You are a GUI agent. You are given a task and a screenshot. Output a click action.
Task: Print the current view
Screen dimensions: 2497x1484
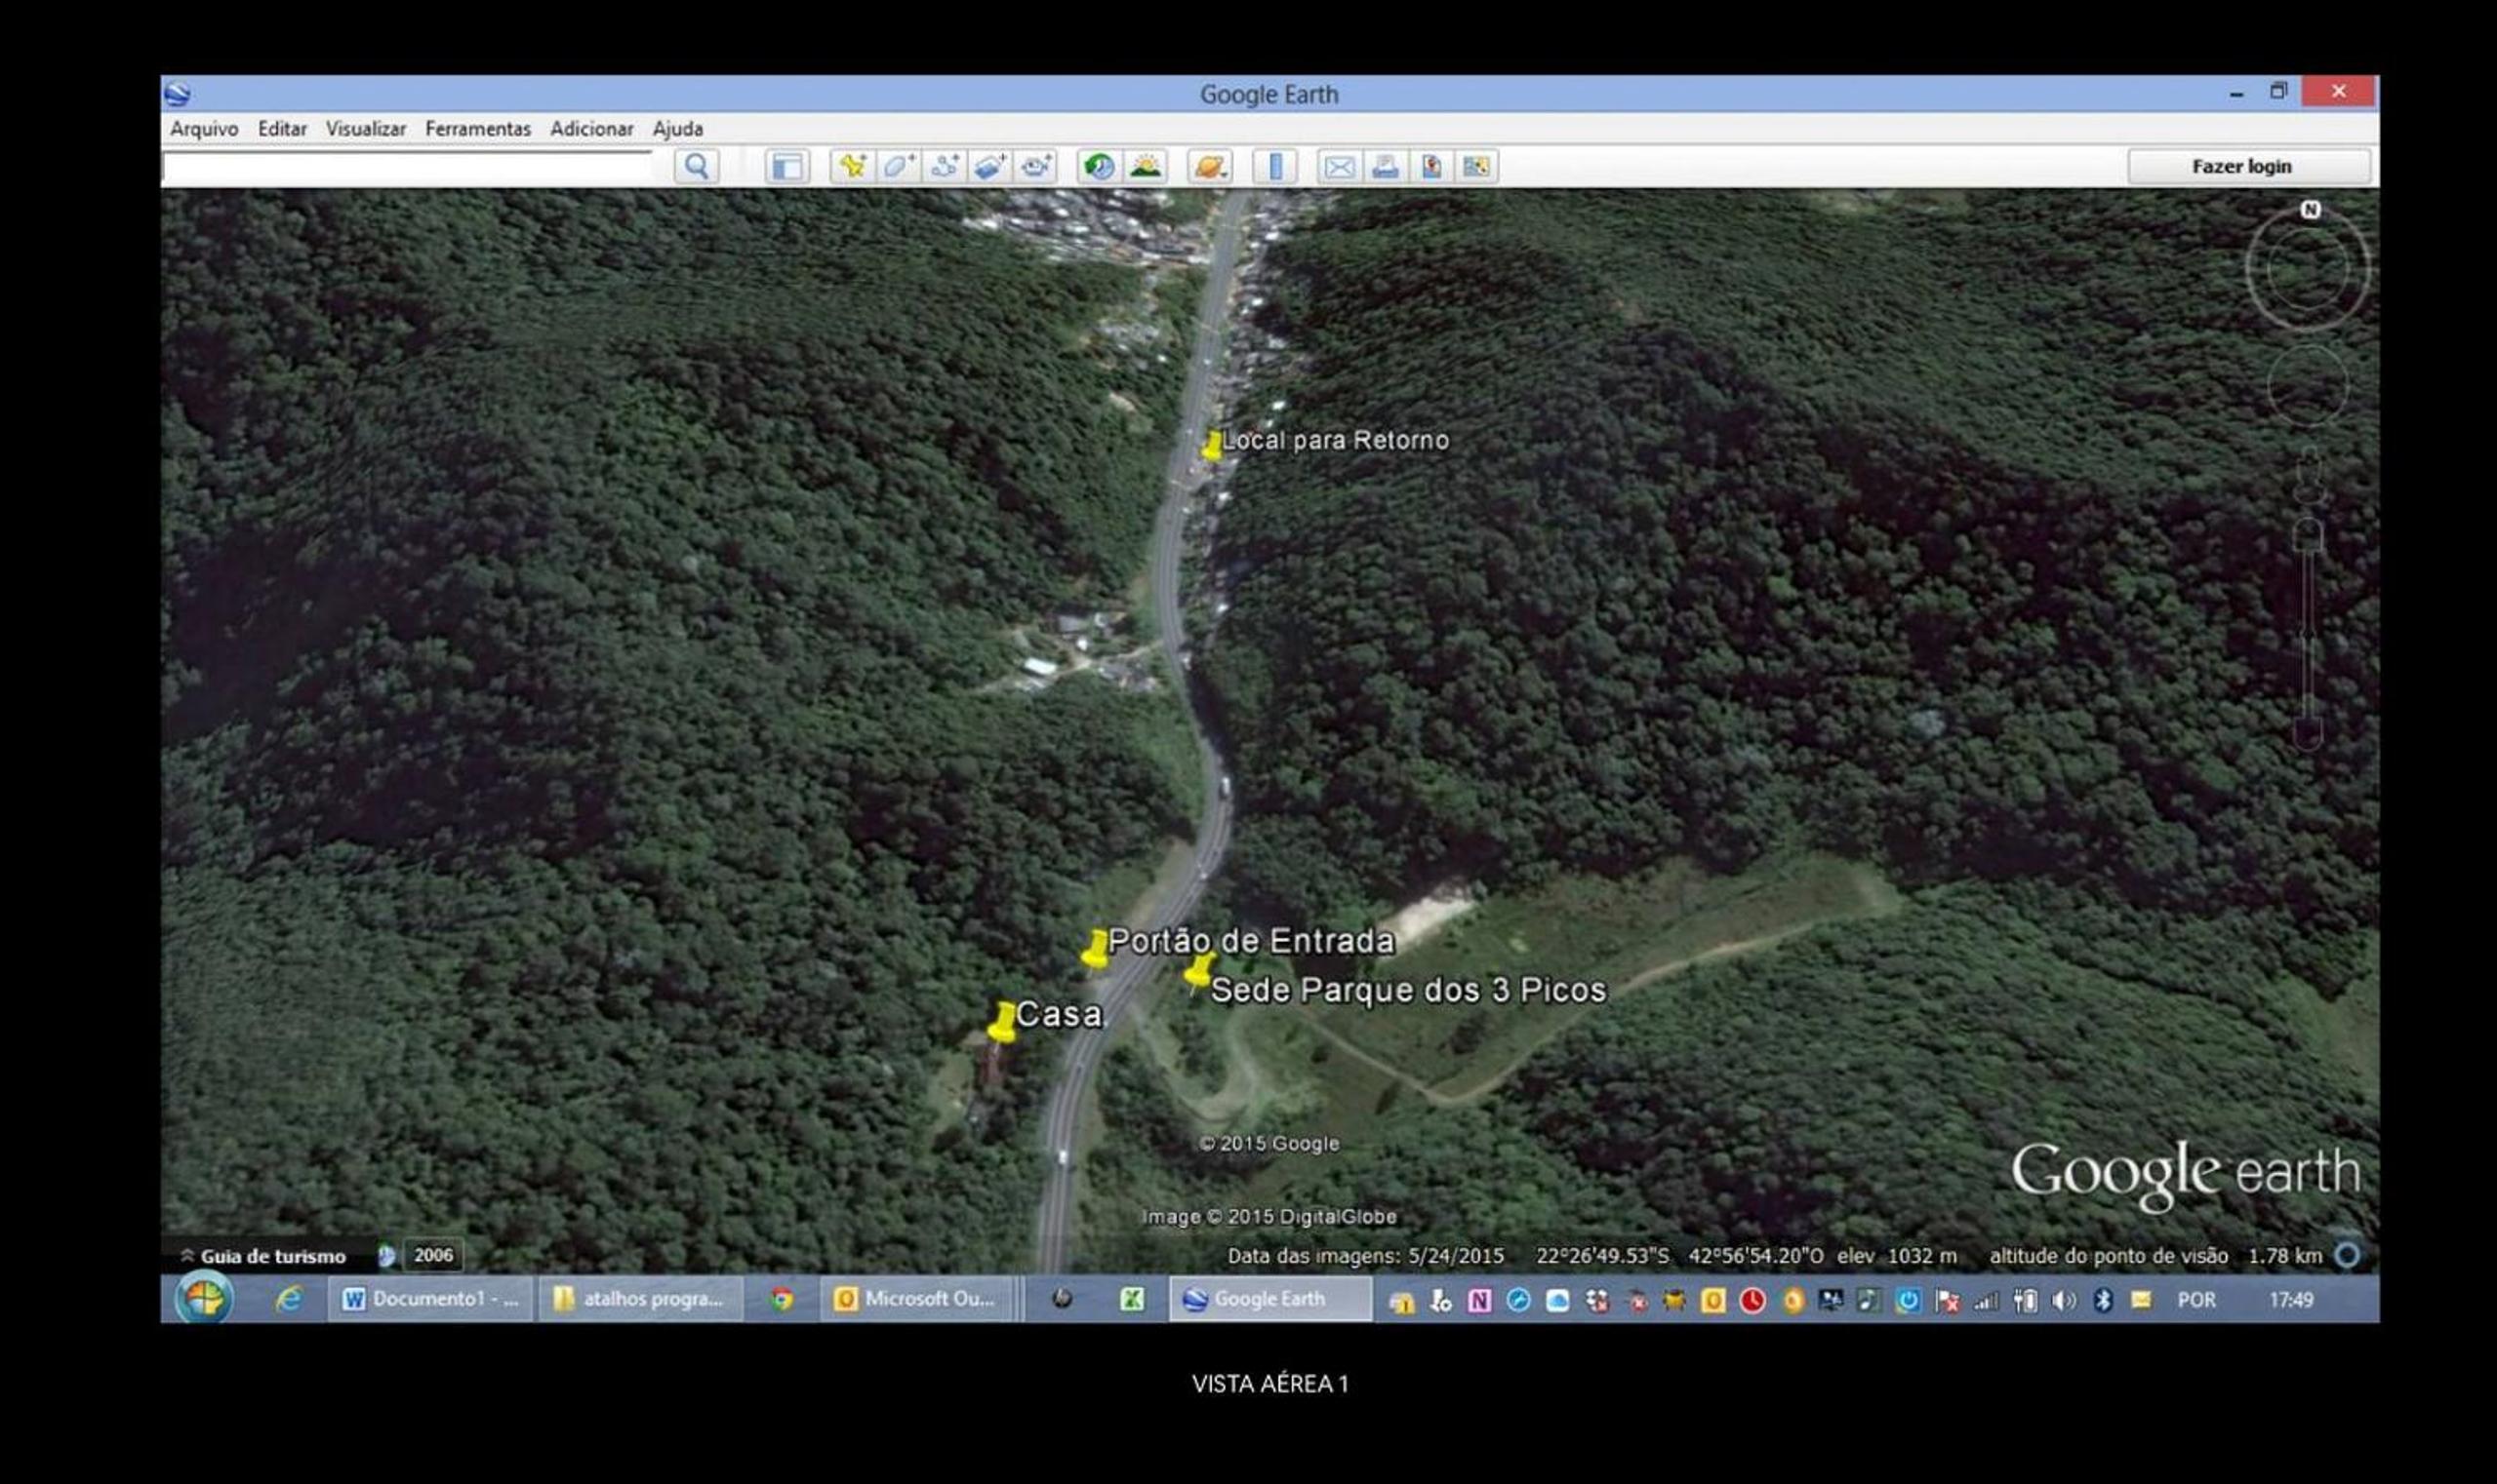click(x=1386, y=167)
